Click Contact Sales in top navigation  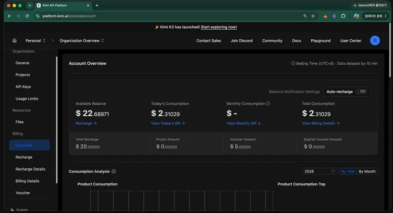[209, 40]
